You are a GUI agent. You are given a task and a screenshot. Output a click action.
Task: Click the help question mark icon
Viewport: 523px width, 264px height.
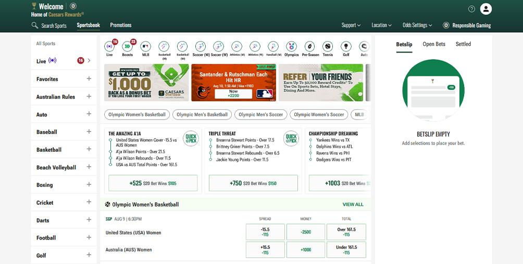[x=471, y=9]
